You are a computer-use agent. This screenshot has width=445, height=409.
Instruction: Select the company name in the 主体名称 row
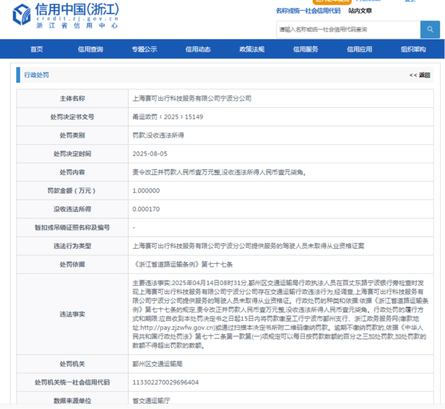192,98
